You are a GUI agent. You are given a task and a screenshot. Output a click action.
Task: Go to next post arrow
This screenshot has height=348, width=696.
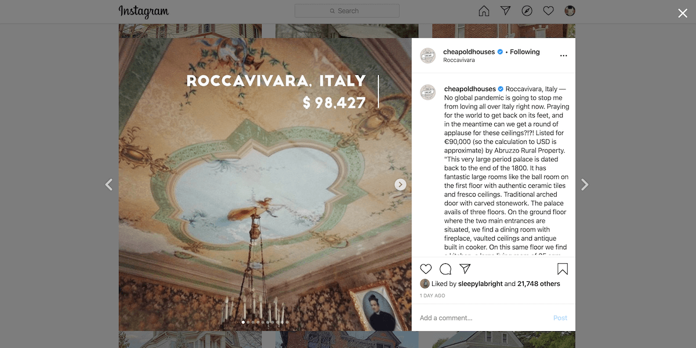tap(585, 184)
